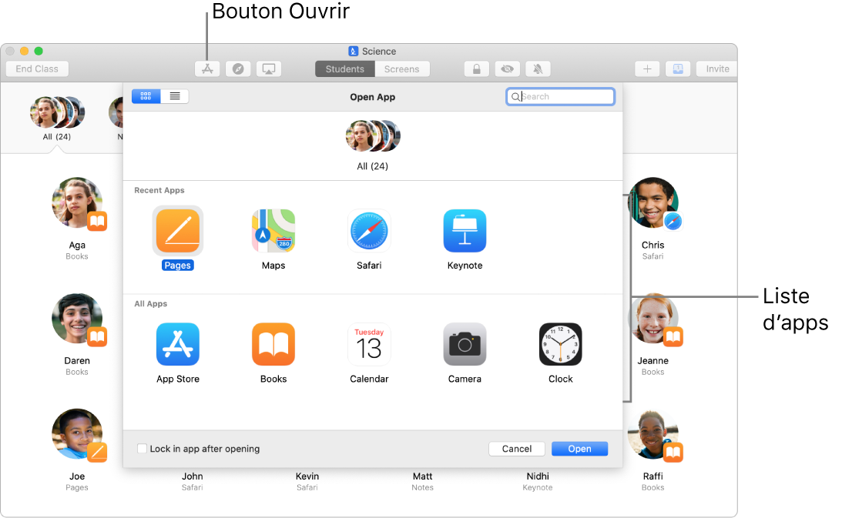Image resolution: width=842 pixels, height=518 pixels.
Task: Click student name Matt
Action: pos(422,476)
